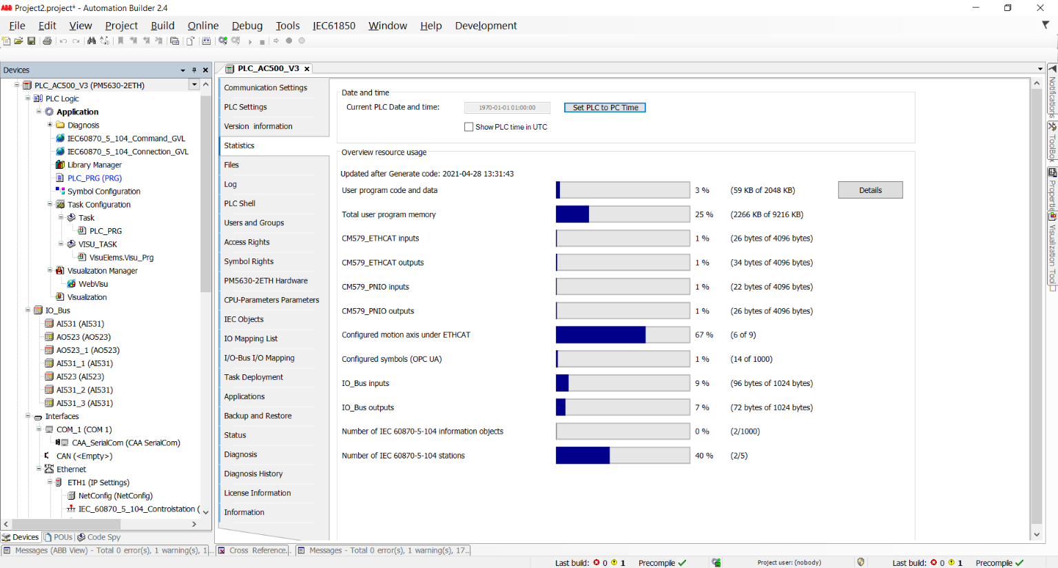Click the Details button for program code usage
The height and width of the screenshot is (568, 1058).
click(870, 190)
